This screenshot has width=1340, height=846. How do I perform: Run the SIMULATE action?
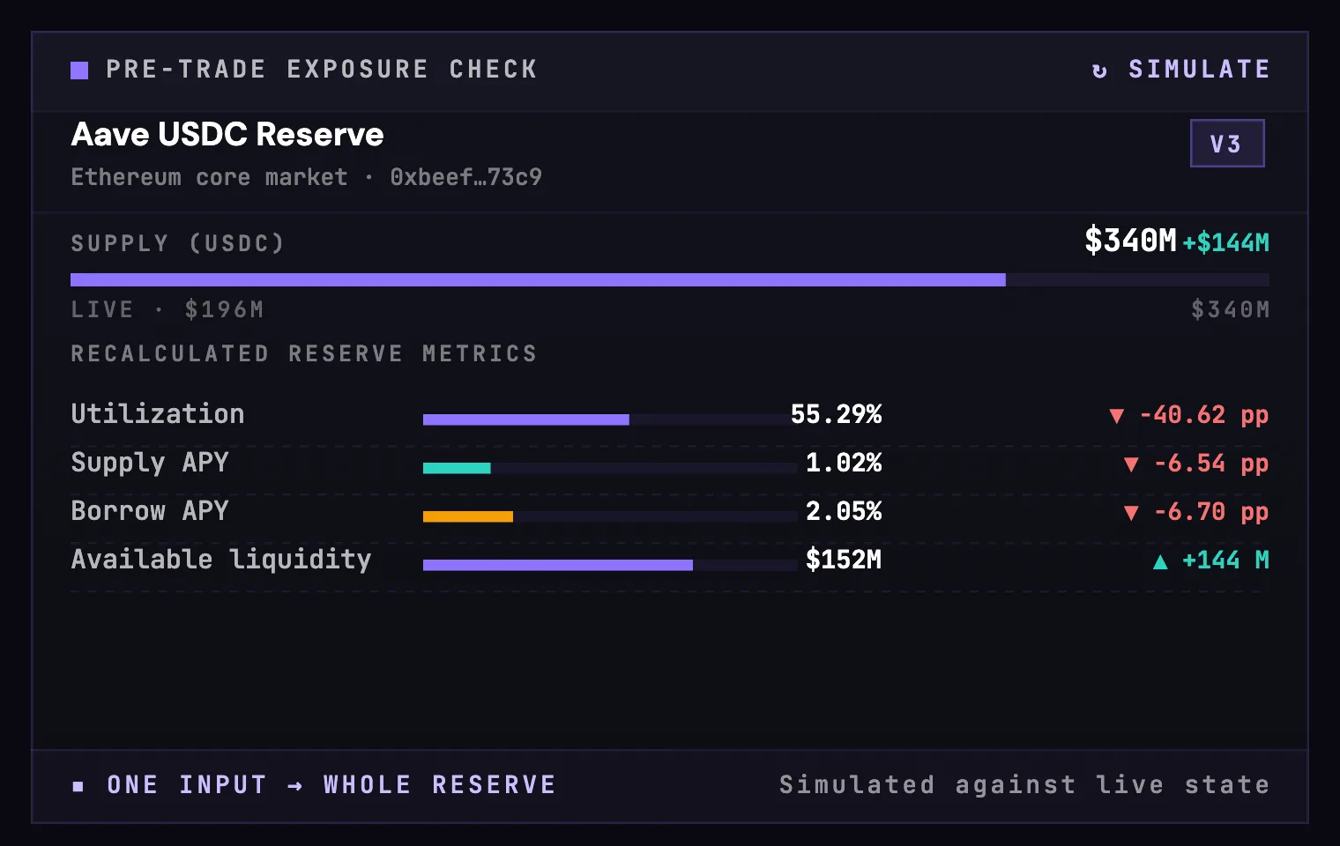coord(1180,70)
